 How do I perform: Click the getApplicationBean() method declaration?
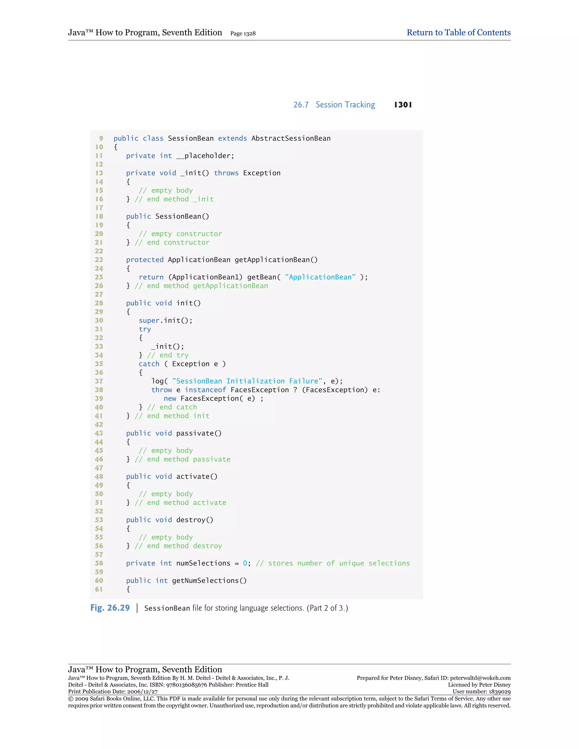point(222,260)
